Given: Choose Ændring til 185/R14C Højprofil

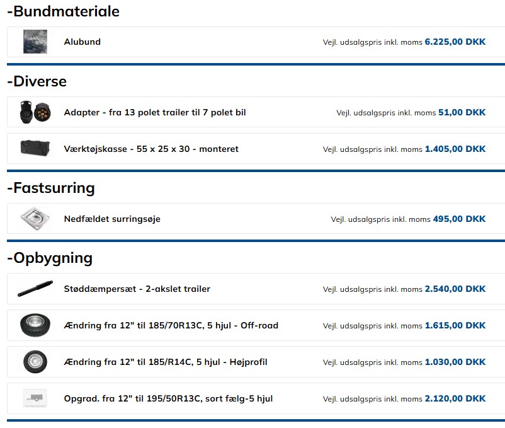Looking at the screenshot, I should (x=165, y=362).
